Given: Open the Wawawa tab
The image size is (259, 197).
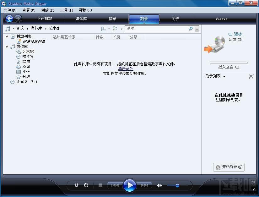Looking at the screenshot, I should (x=222, y=19).
